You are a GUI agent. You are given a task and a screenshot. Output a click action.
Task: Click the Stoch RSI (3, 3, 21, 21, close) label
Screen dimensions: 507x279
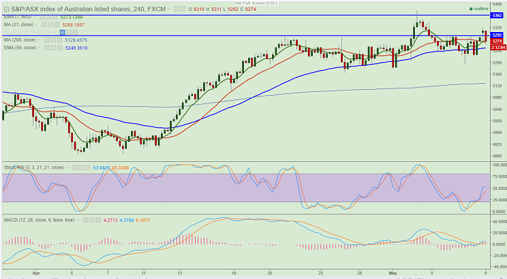coord(34,167)
